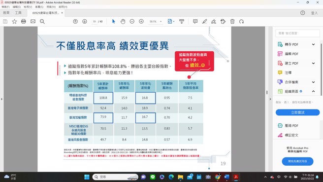Click the scrolling mode toolbar icon
Image resolution: width=323 pixels, height=182 pixels.
(x=182, y=22)
